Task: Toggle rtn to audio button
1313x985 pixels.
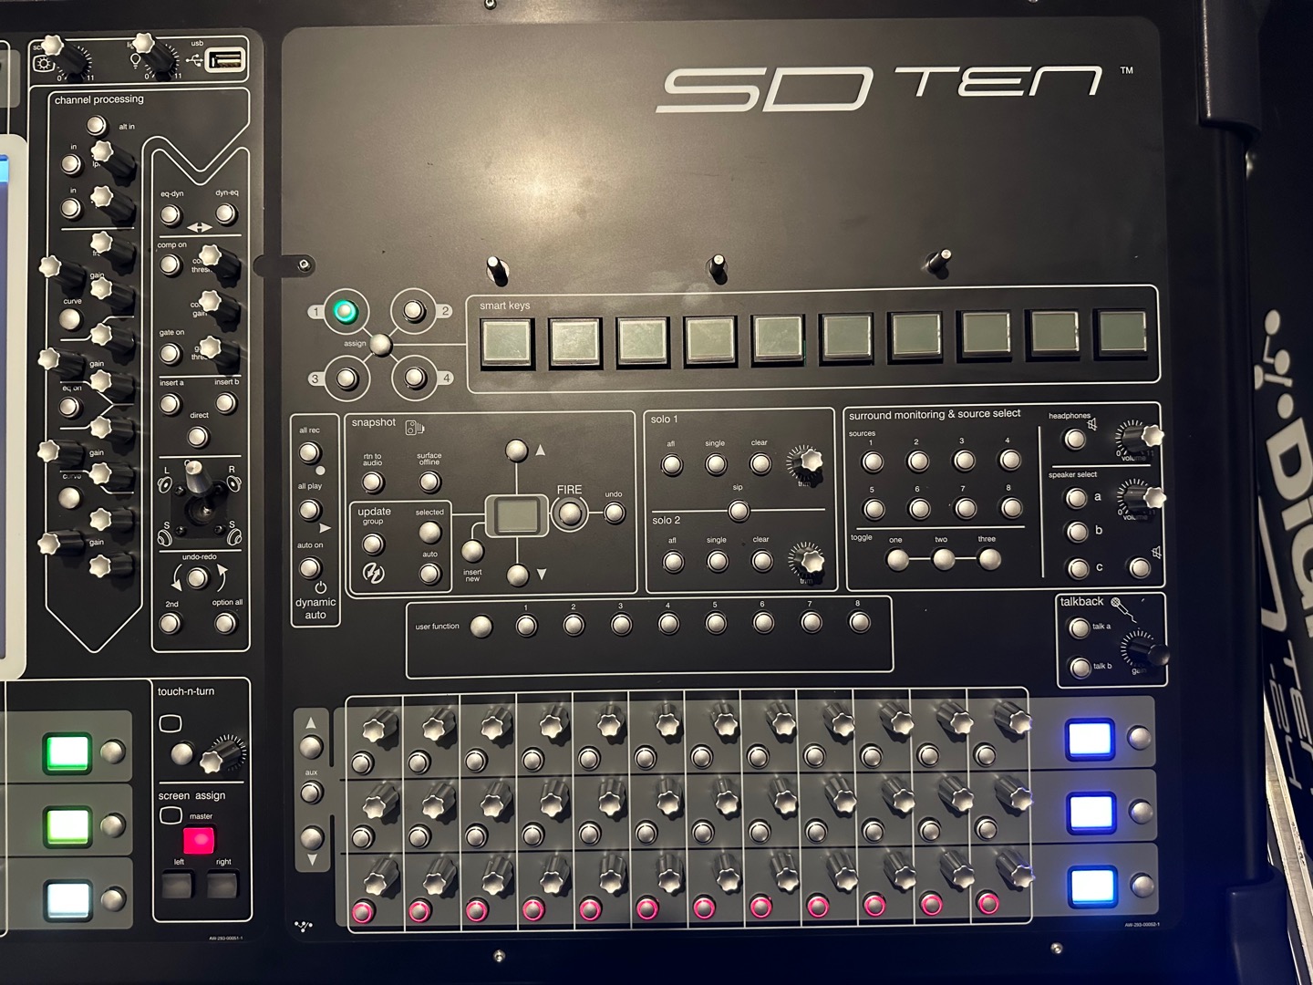Action: [373, 482]
